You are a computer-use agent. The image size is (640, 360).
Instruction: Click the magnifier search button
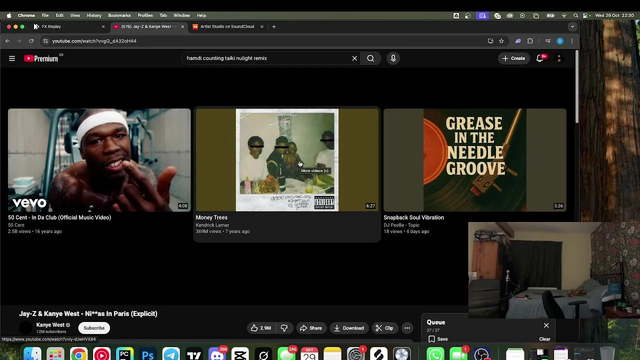click(x=370, y=58)
